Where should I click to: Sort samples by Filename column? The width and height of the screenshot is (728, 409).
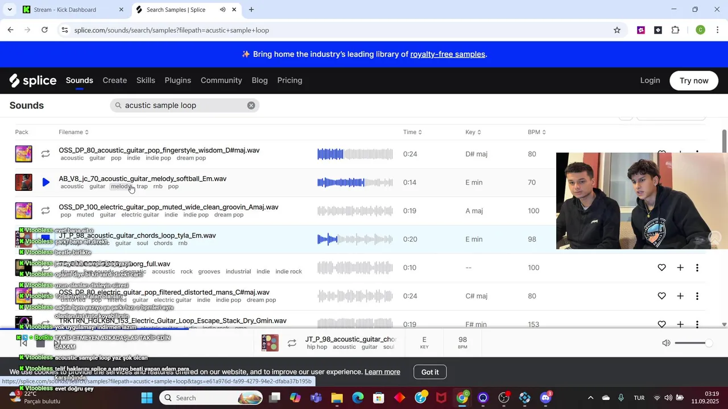click(x=73, y=132)
